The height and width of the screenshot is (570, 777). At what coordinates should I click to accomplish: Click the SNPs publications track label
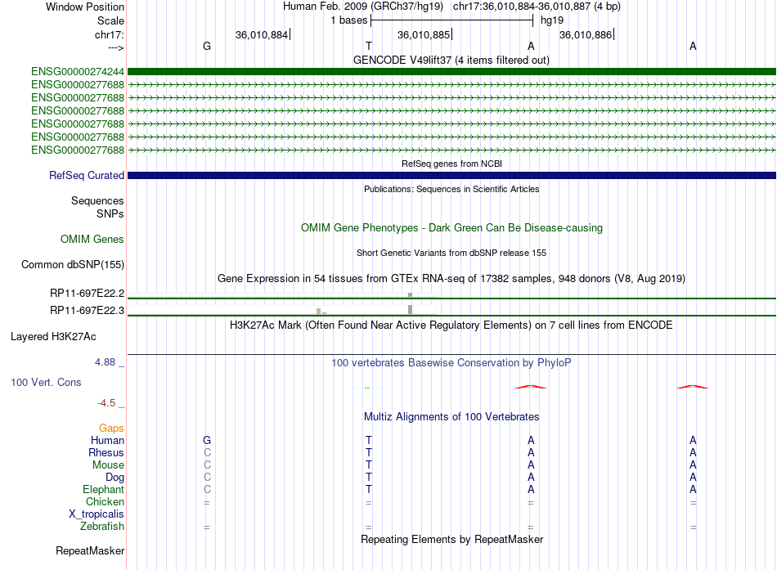[x=110, y=213]
